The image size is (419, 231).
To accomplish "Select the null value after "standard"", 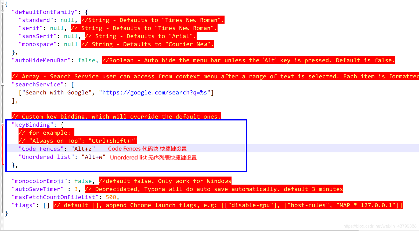I will 67,20.
